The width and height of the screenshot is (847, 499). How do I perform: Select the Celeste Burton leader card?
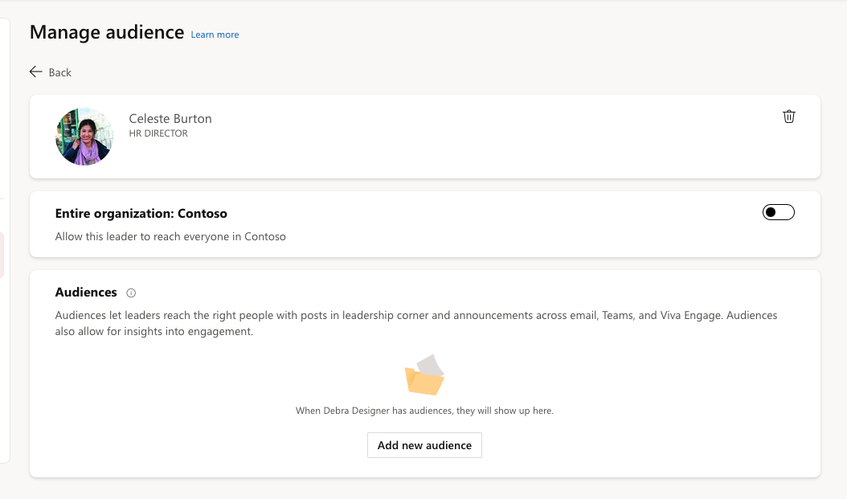pyautogui.click(x=424, y=137)
